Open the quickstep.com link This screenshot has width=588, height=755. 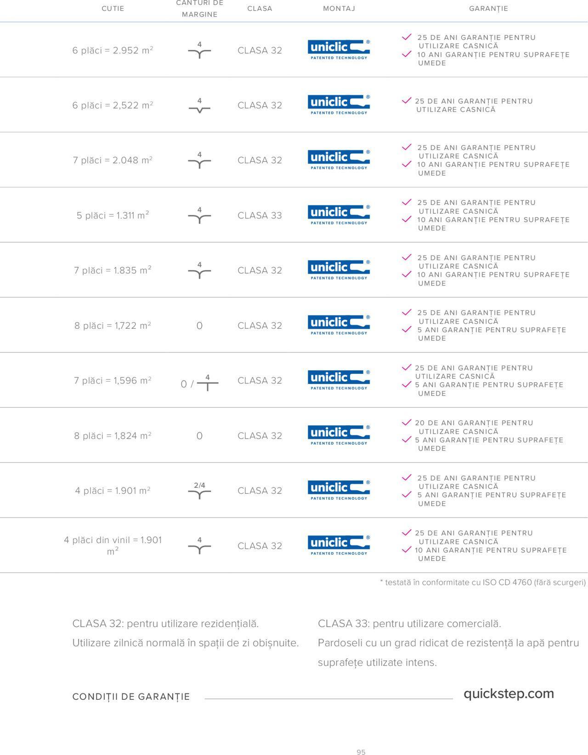(509, 693)
